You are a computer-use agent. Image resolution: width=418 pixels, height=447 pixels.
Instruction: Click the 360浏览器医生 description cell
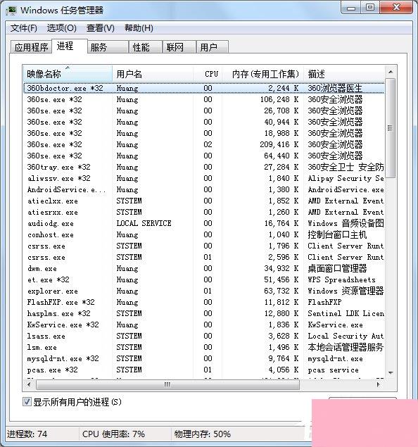(x=335, y=88)
